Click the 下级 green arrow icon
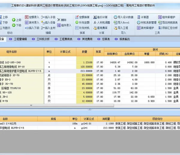The width and height of the screenshot is (180, 155). tap(14, 25)
